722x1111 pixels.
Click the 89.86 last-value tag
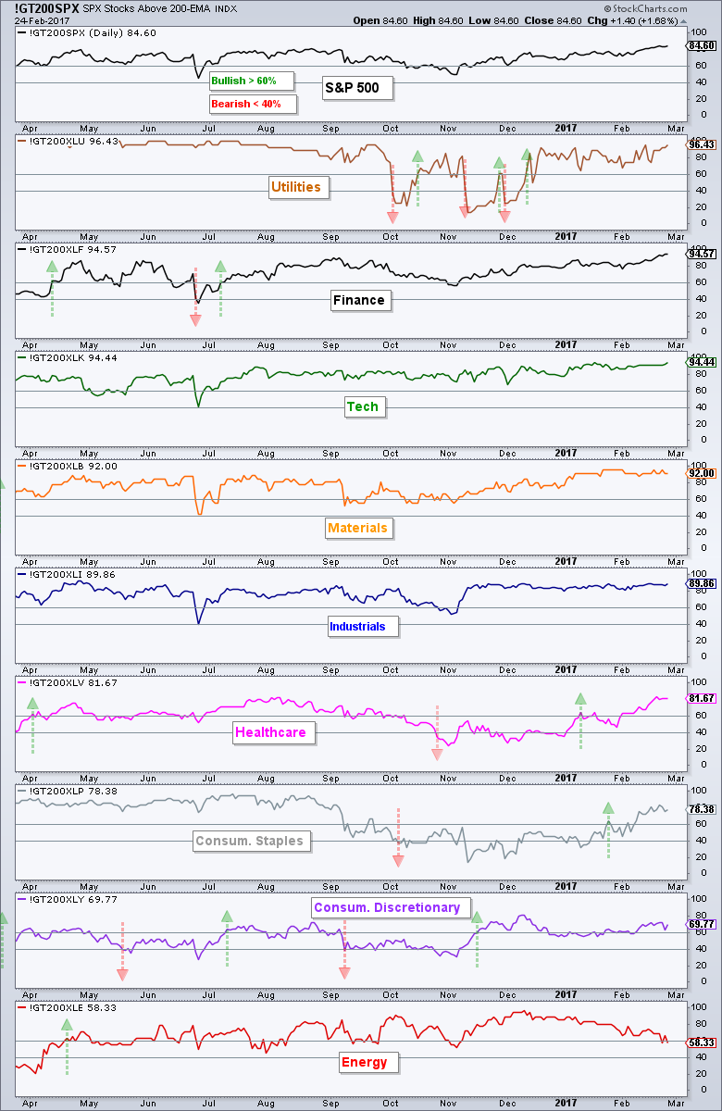tap(703, 583)
